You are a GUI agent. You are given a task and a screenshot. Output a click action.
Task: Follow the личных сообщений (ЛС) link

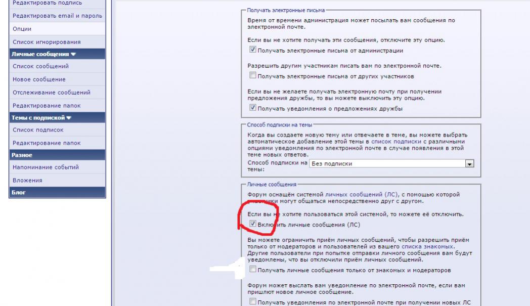coord(362,194)
